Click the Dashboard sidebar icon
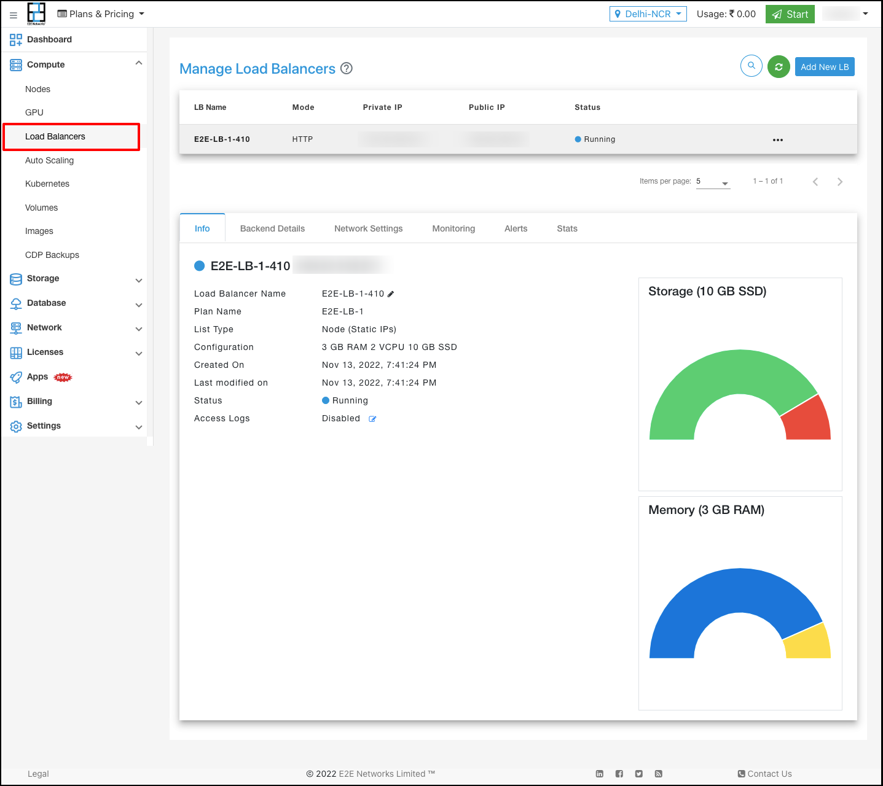883x786 pixels. 16,40
